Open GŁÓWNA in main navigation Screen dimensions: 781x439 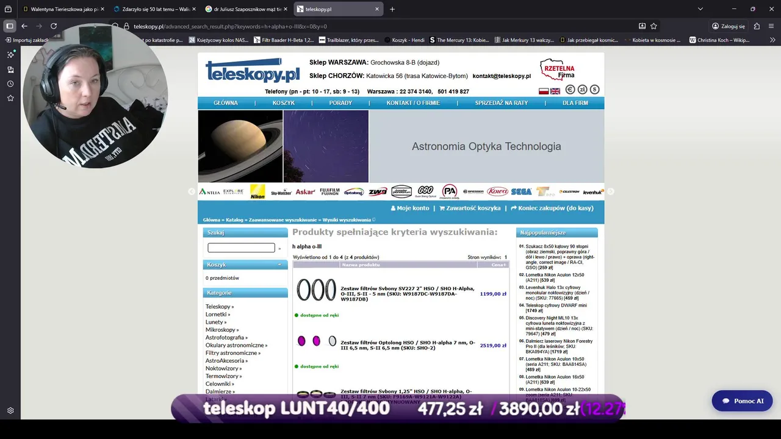point(226,103)
